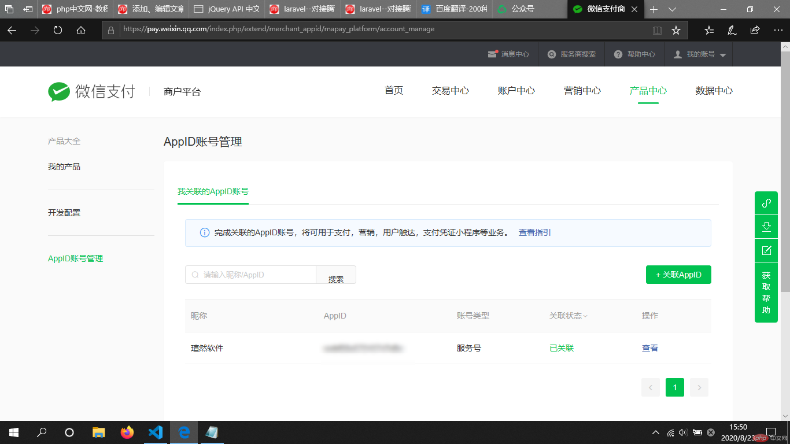The width and height of the screenshot is (790, 444).
Task: Open 帮助中心 via the question mark icon
Action: [618, 54]
